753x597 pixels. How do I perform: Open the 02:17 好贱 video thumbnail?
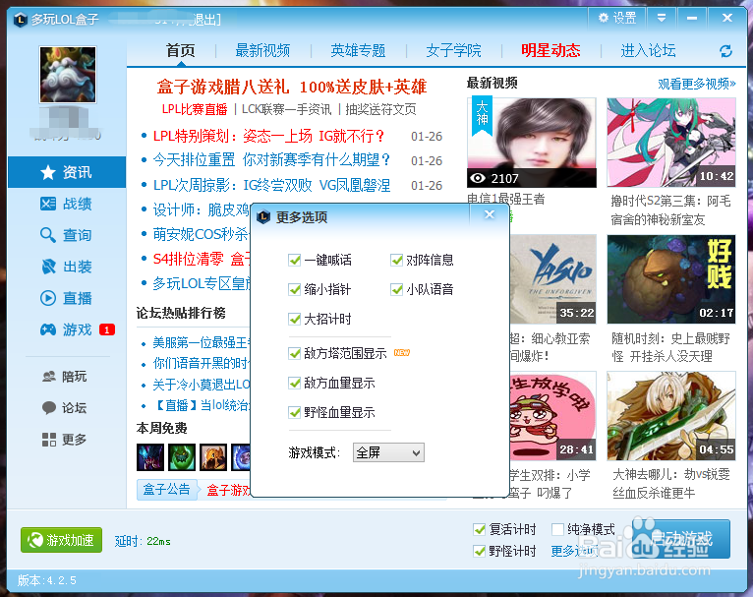(x=671, y=279)
